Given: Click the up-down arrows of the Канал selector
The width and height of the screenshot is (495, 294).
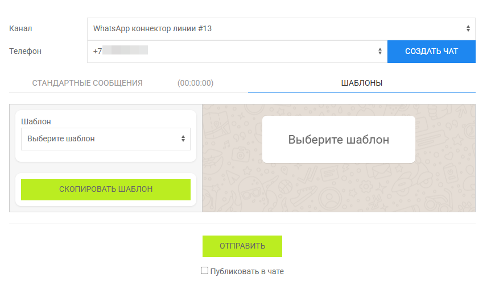Looking at the screenshot, I should (x=468, y=28).
